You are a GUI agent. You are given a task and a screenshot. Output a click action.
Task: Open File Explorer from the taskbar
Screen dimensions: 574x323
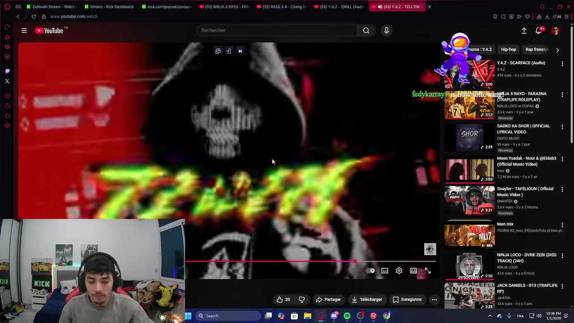tap(308, 316)
